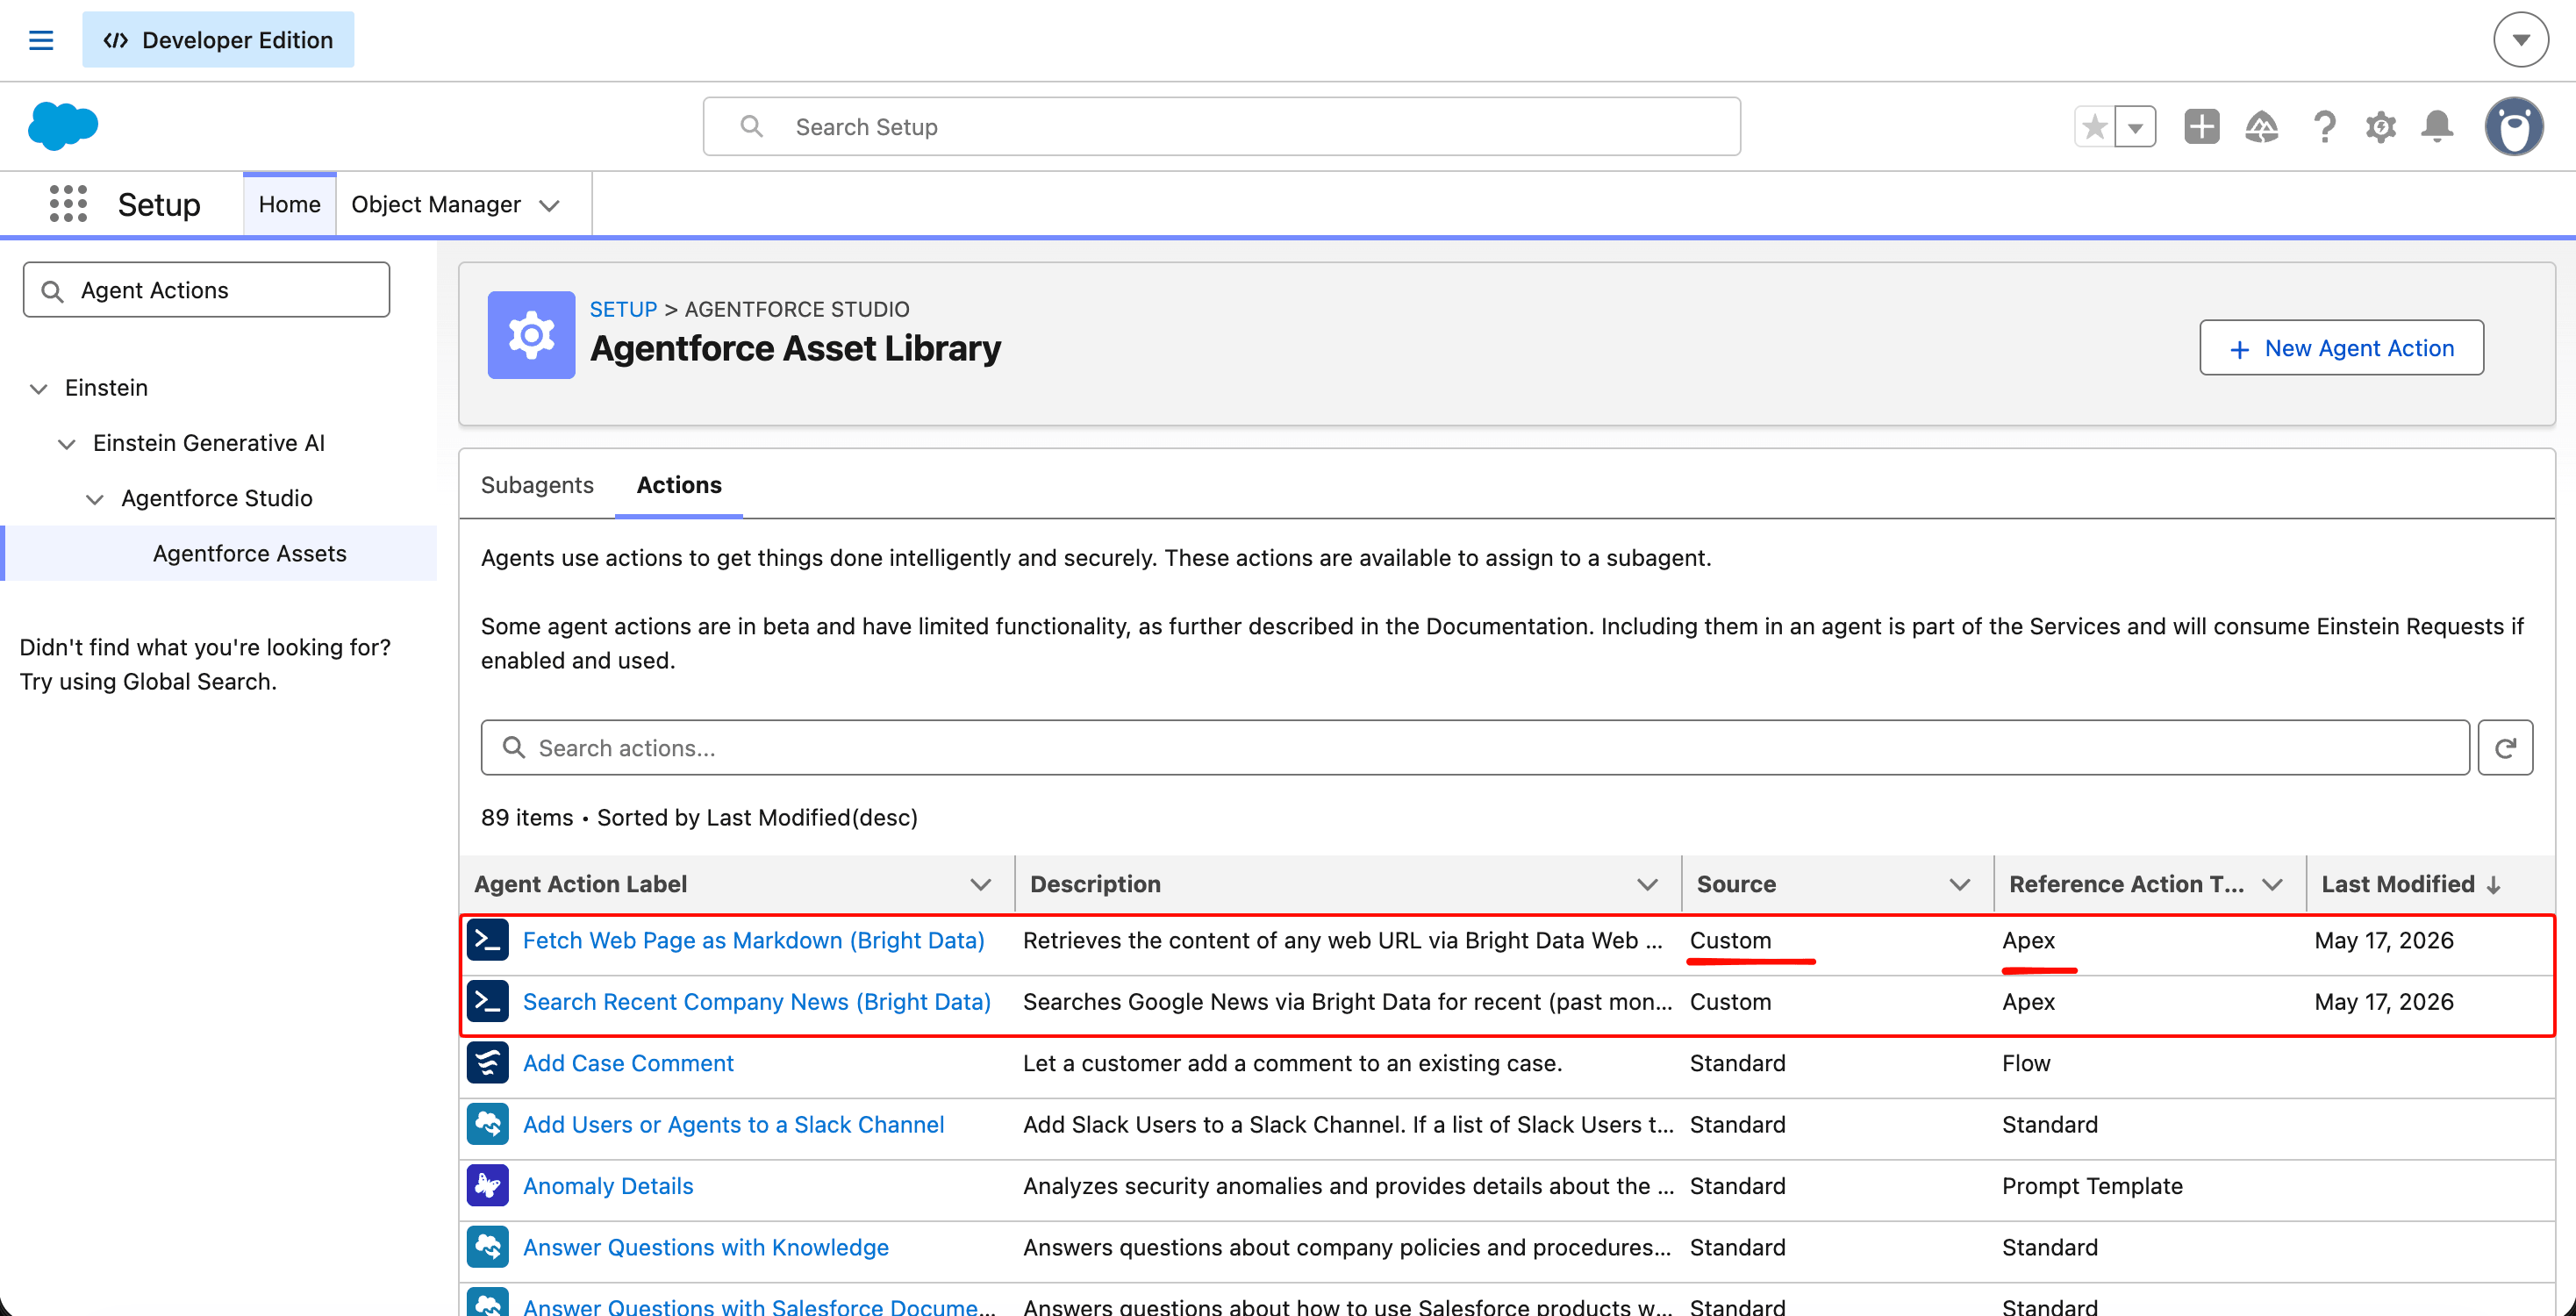
Task: Open the user profile avatar
Action: pyautogui.click(x=2514, y=127)
